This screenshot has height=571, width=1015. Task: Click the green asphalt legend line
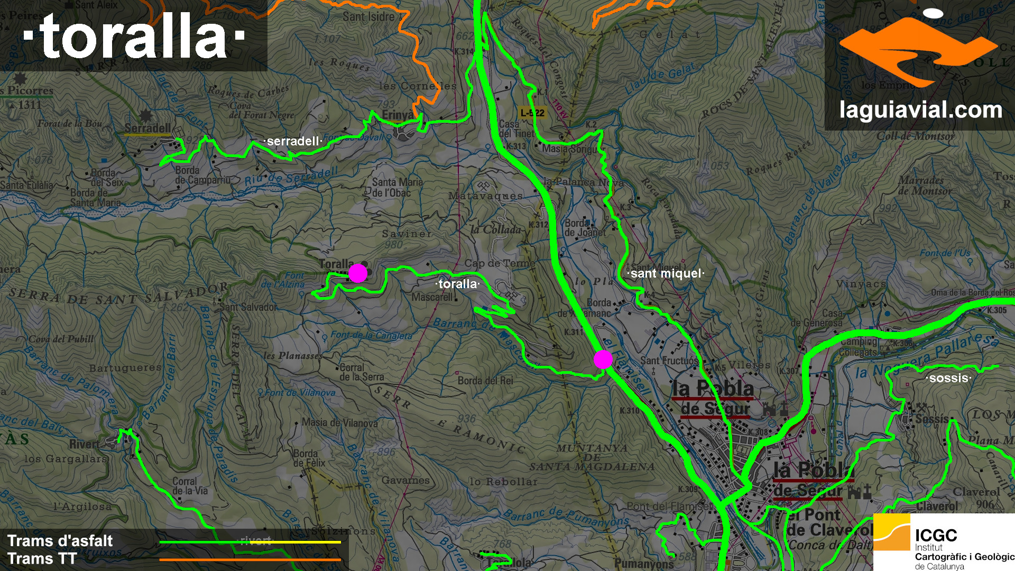coord(201,542)
